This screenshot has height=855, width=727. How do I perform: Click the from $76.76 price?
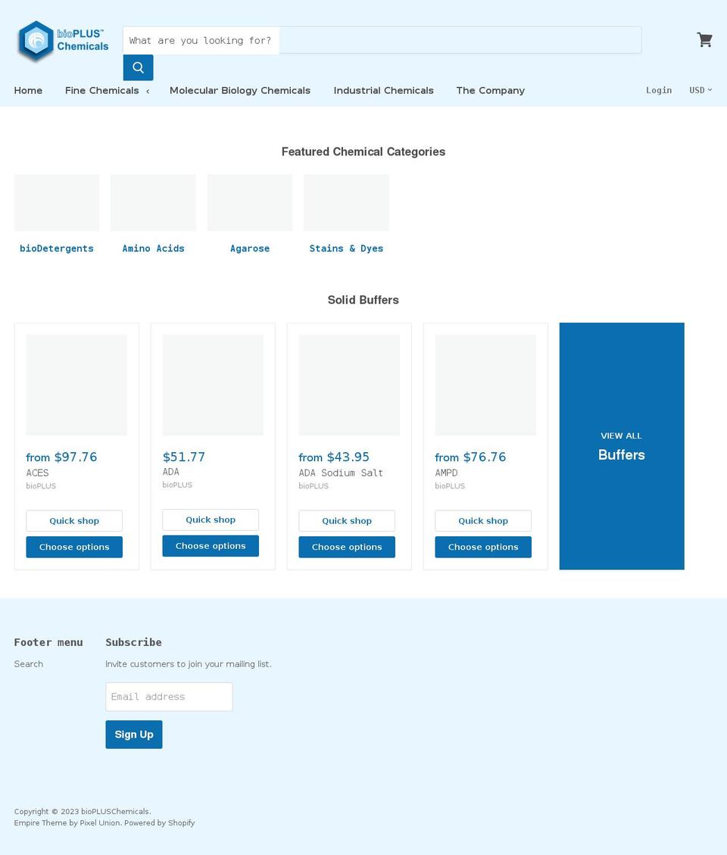[470, 457]
